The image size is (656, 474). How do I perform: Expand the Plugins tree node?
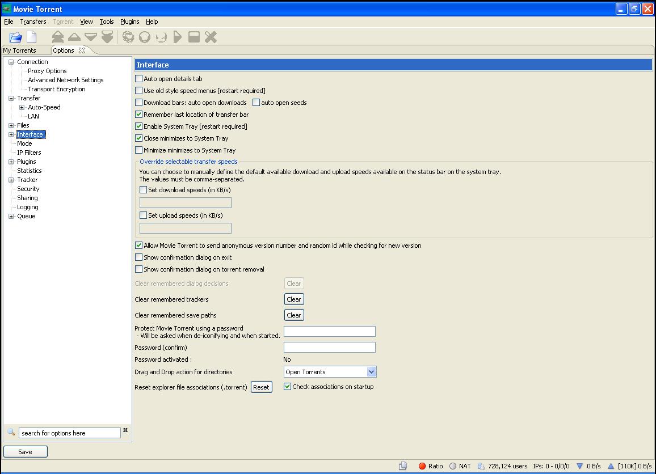pos(11,162)
